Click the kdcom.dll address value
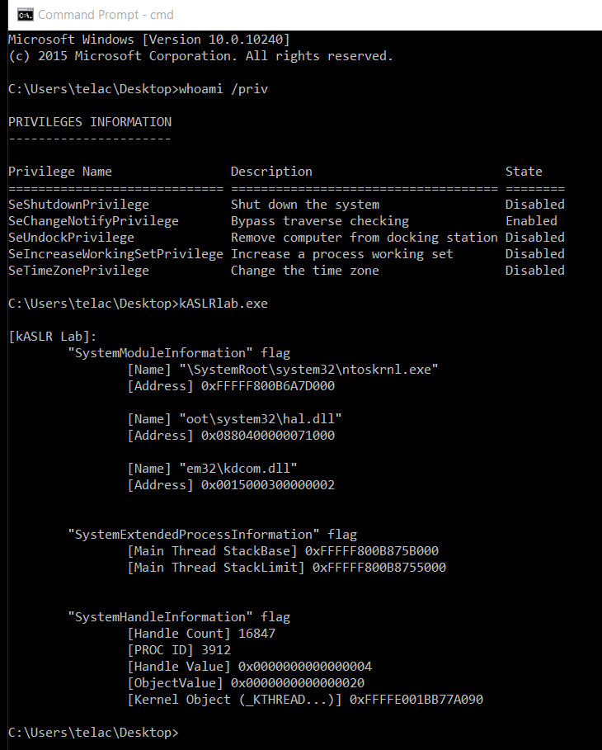Image resolution: width=602 pixels, height=750 pixels. point(268,485)
